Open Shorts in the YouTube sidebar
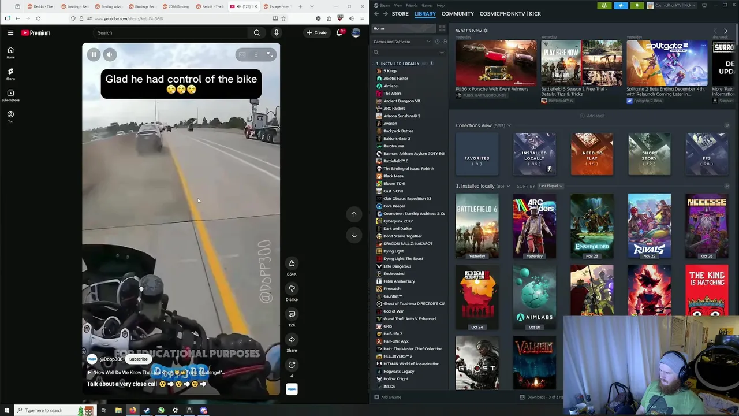The width and height of the screenshot is (739, 416). coord(10,74)
